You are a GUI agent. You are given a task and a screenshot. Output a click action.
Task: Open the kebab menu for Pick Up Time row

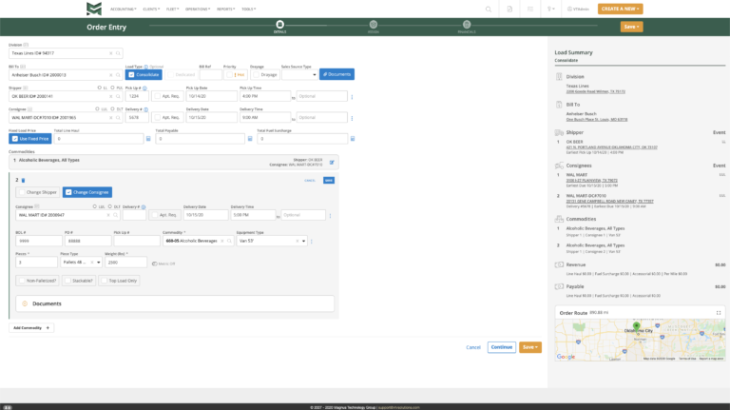pos(352,97)
